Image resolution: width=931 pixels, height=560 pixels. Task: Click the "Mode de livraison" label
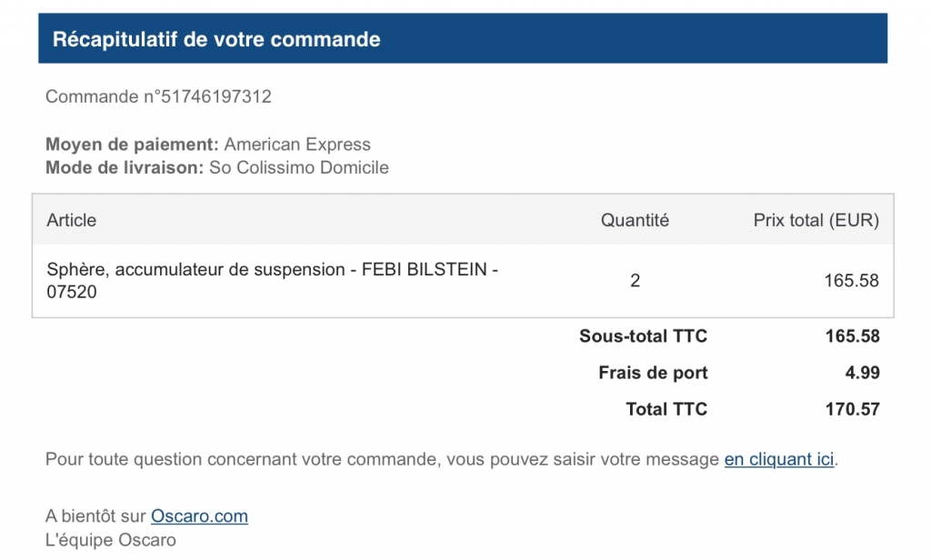coord(125,167)
